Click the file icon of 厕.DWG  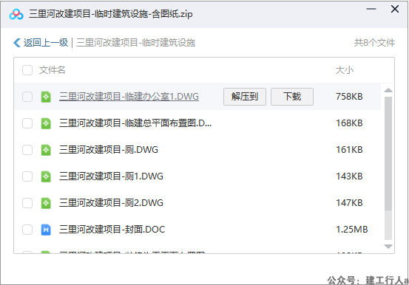(46, 150)
